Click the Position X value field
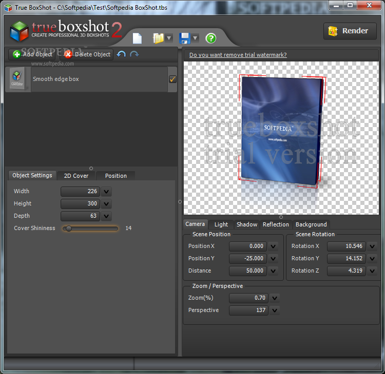 pos(248,246)
